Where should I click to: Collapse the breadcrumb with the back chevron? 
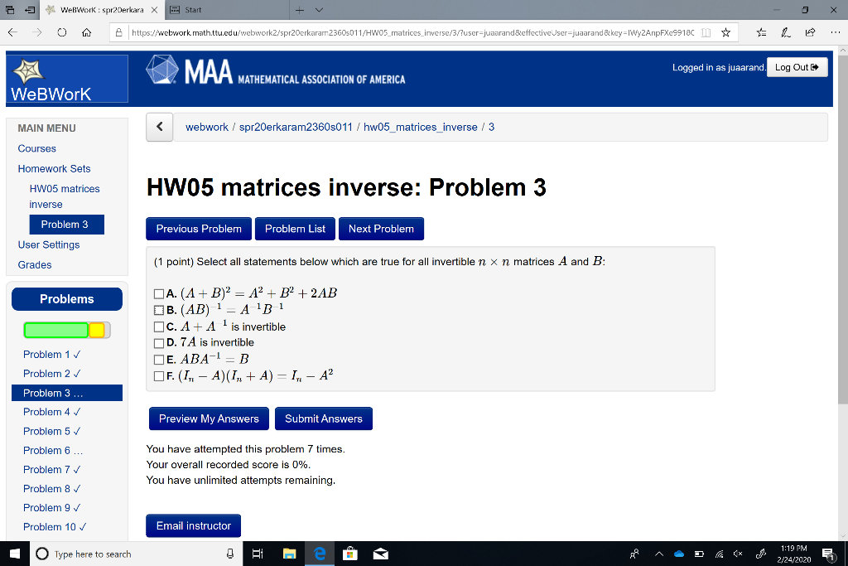point(159,127)
